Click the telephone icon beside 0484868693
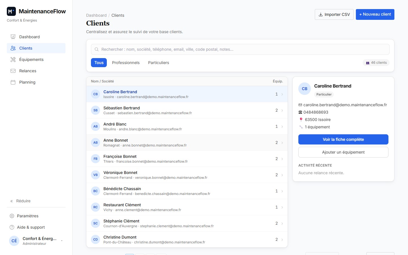 coord(300,112)
